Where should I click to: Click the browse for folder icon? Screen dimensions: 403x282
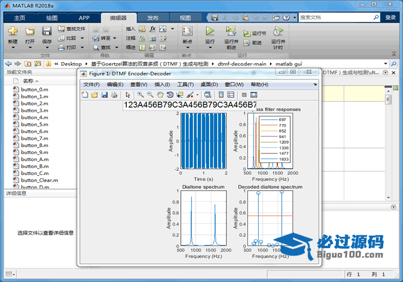(x=38, y=64)
